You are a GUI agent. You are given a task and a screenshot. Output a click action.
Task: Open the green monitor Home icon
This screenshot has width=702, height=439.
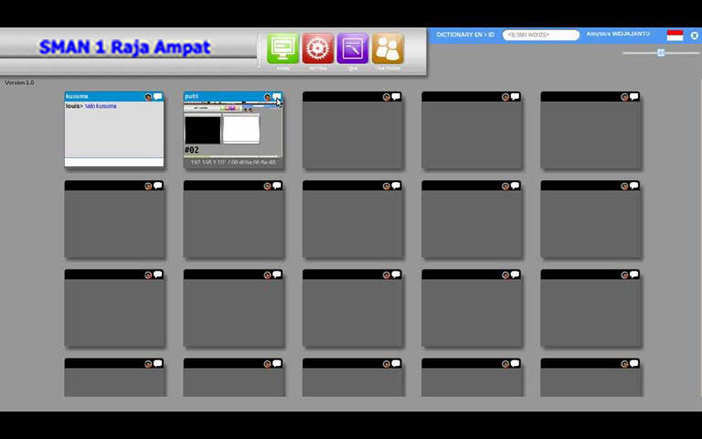[x=283, y=48]
